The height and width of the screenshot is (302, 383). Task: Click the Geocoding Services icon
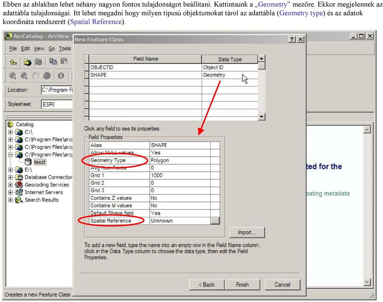(19, 185)
